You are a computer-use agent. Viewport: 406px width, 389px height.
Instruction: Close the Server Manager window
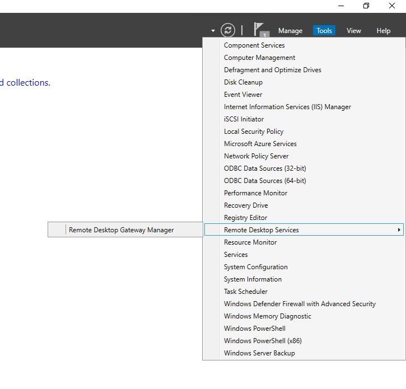[392, 6]
